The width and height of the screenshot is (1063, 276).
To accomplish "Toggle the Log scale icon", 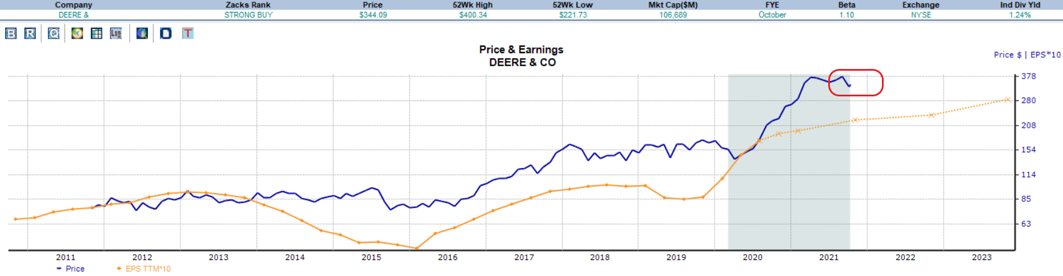I will [x=116, y=34].
